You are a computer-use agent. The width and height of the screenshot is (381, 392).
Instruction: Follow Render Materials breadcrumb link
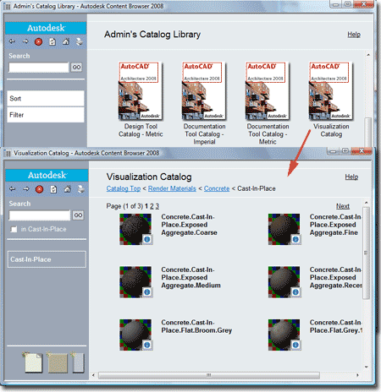pyautogui.click(x=172, y=188)
